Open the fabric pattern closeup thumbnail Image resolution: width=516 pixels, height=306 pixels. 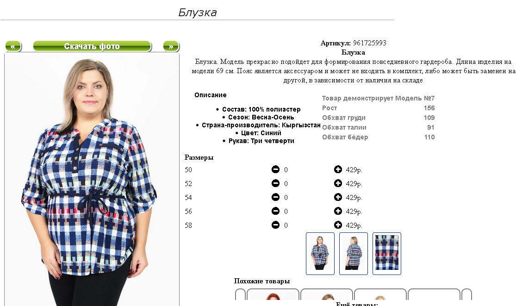click(x=387, y=254)
